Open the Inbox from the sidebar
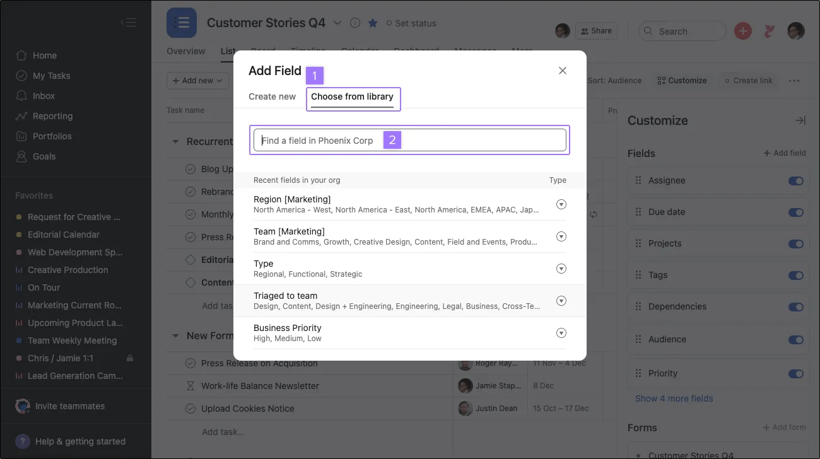 (x=43, y=95)
